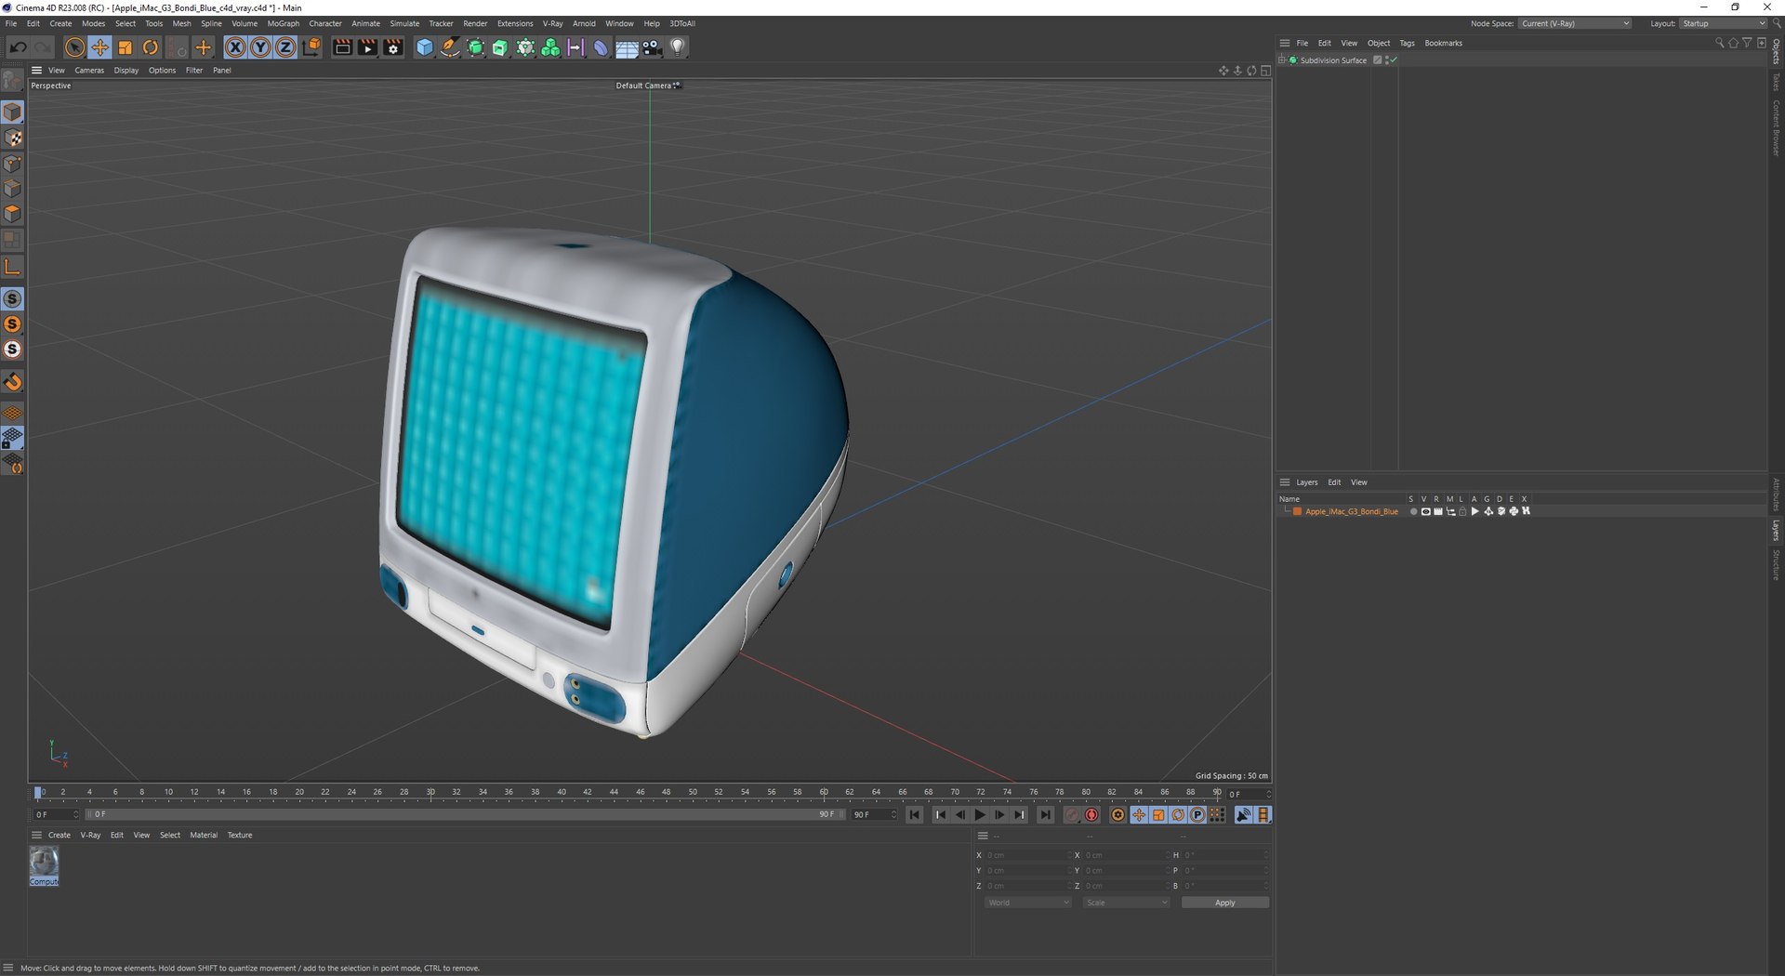Select the Spline Pen tool
This screenshot has width=1785, height=976.
tap(450, 47)
